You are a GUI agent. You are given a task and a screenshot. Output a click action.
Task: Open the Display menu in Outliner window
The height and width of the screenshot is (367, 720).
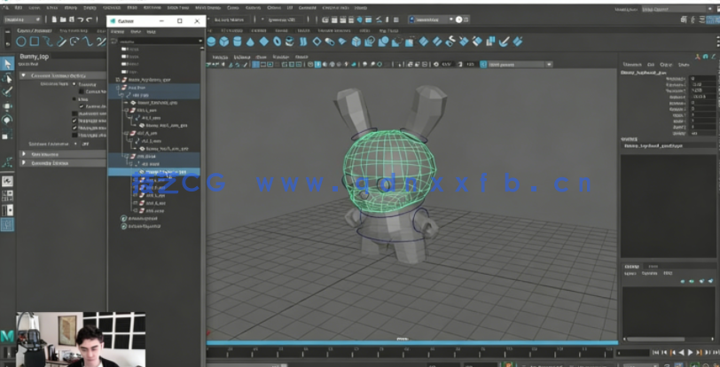click(117, 31)
